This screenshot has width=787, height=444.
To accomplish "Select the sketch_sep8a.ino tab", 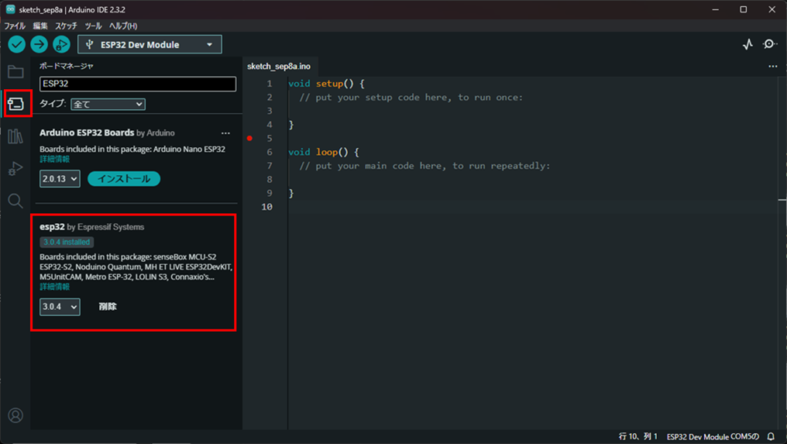I will pyautogui.click(x=279, y=67).
